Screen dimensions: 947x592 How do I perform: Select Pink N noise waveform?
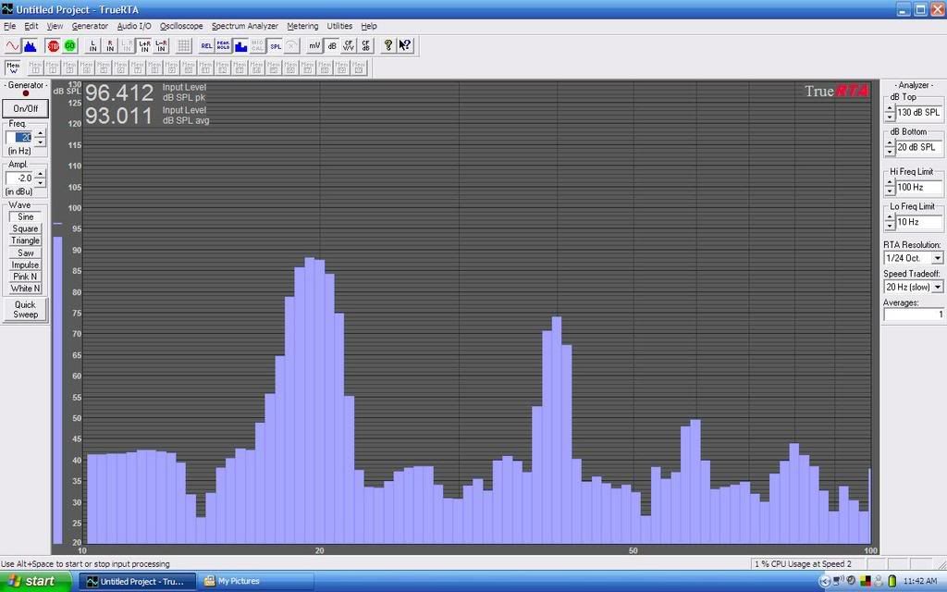click(25, 277)
